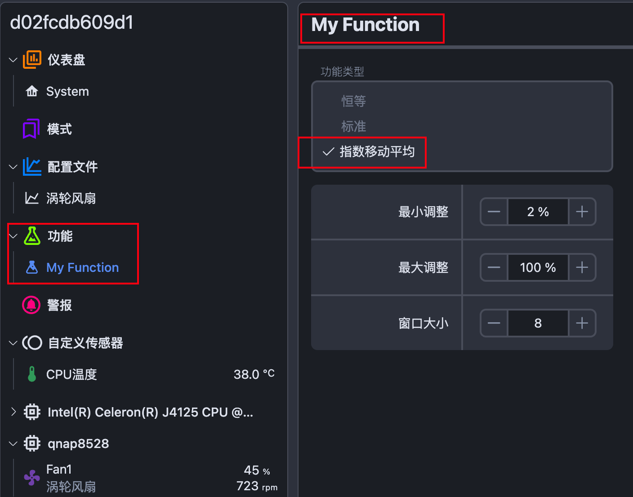Viewport: 633px width, 497px height.
Task: Open My Function in the sidebar
Action: point(82,268)
